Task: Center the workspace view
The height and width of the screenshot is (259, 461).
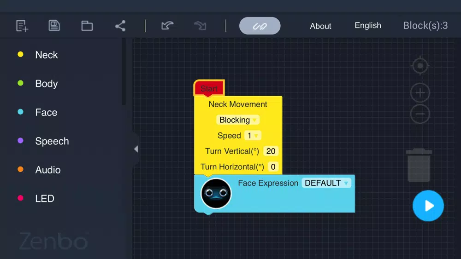Action: point(420,66)
